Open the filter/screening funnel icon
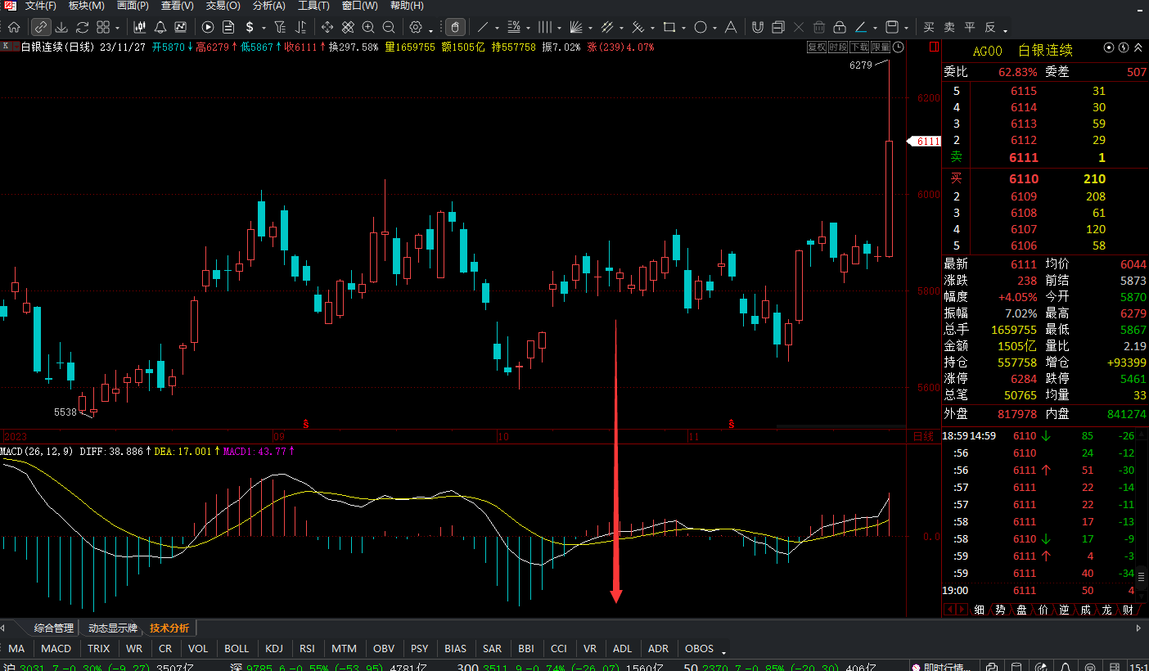The height and width of the screenshot is (671, 1149). [x=280, y=27]
